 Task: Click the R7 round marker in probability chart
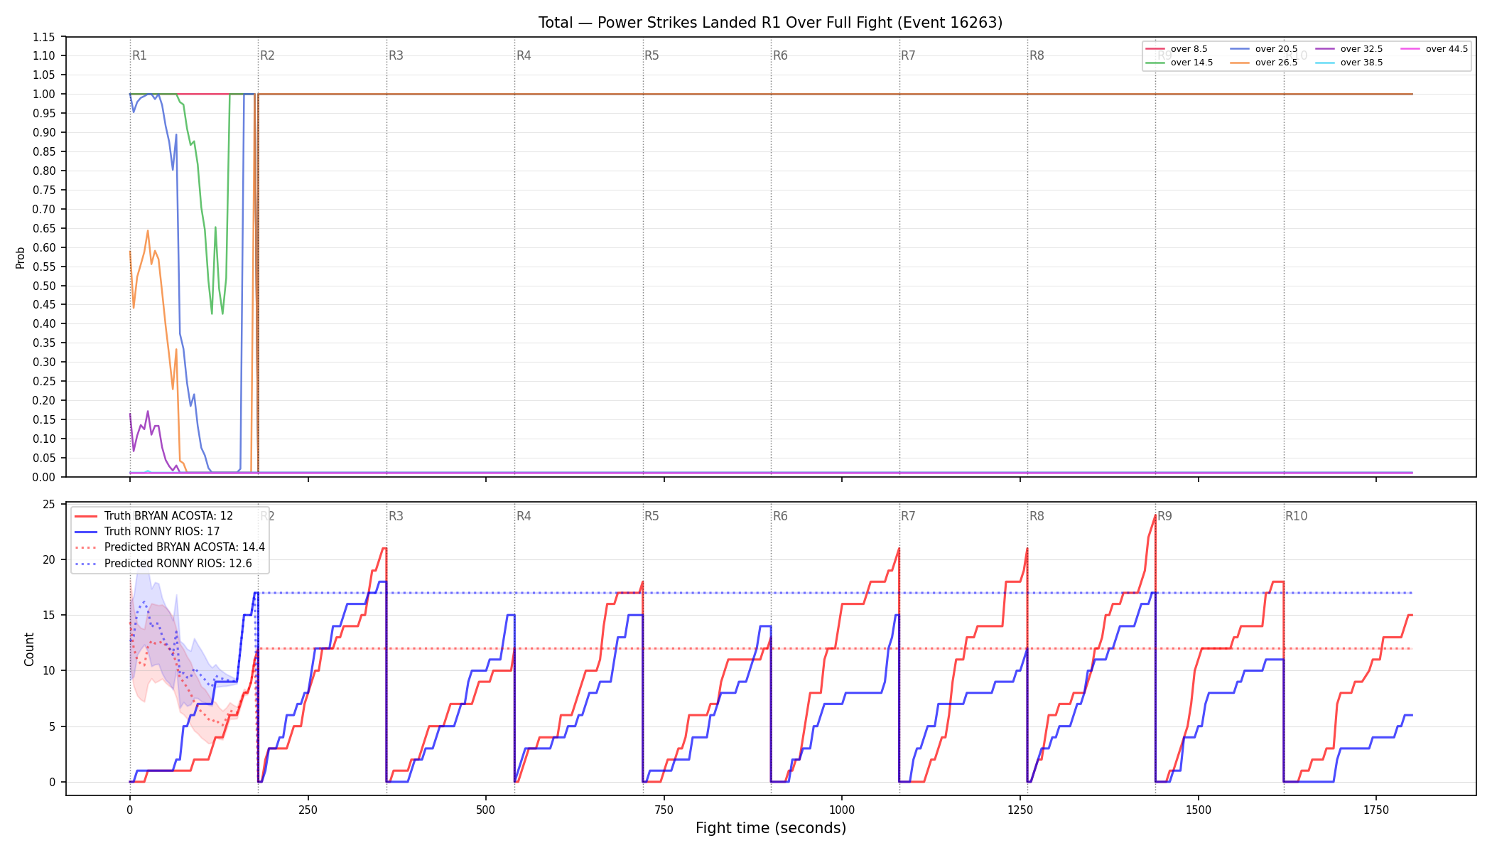pos(908,55)
